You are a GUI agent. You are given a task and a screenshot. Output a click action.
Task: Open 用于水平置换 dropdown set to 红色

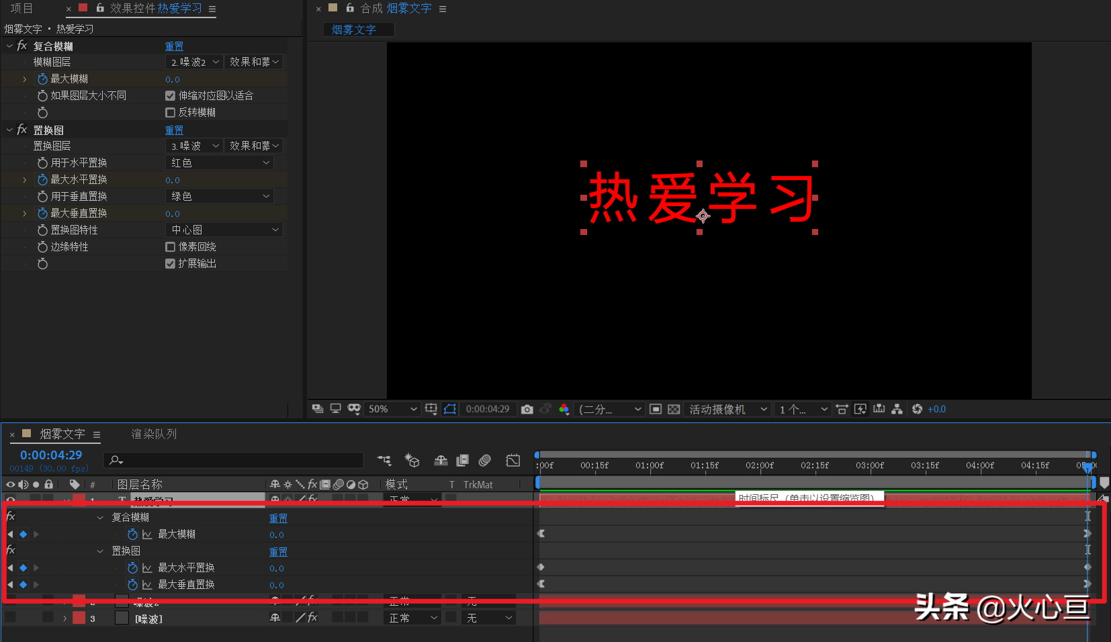(220, 163)
